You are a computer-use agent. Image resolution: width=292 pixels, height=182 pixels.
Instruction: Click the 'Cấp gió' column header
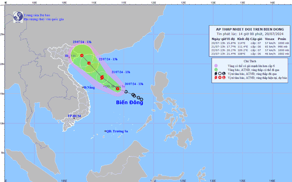(256, 39)
